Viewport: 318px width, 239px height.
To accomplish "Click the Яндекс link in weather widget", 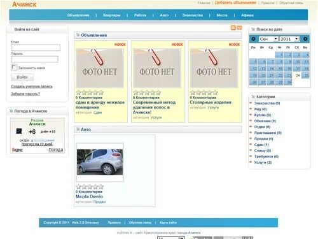I will [x=17, y=150].
